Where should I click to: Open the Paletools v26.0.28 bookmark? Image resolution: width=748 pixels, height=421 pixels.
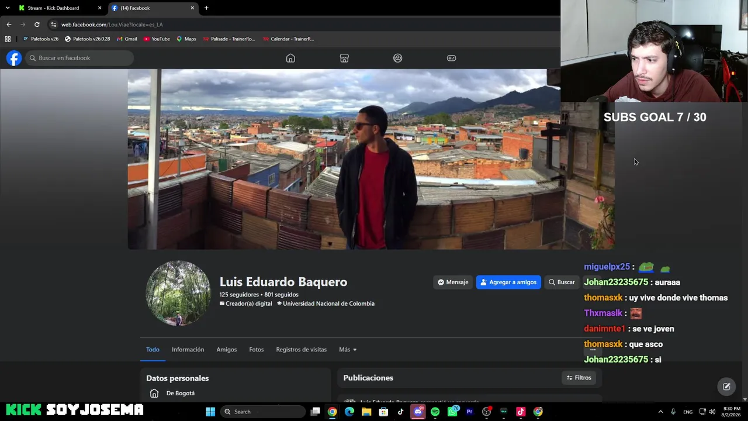pyautogui.click(x=88, y=39)
